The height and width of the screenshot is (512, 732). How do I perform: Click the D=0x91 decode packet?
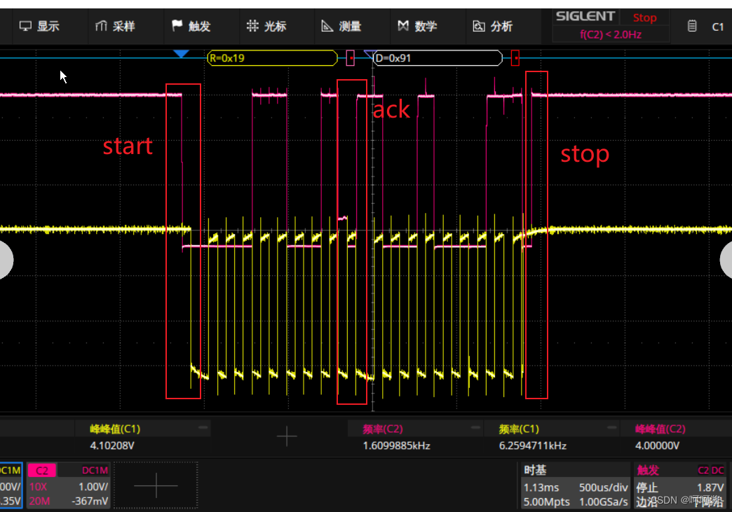click(x=438, y=58)
